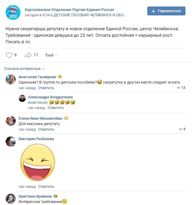This screenshot has height=205, width=192.
Task: Like Елена Иван-Москвичёвы's comment heart
Action: pyautogui.click(x=180, y=129)
